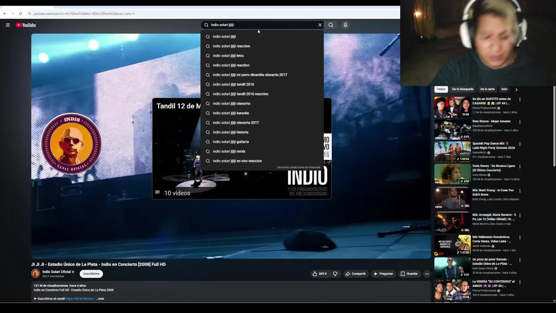Expand description with '...más'
The height and width of the screenshot is (313, 556).
click(x=100, y=299)
